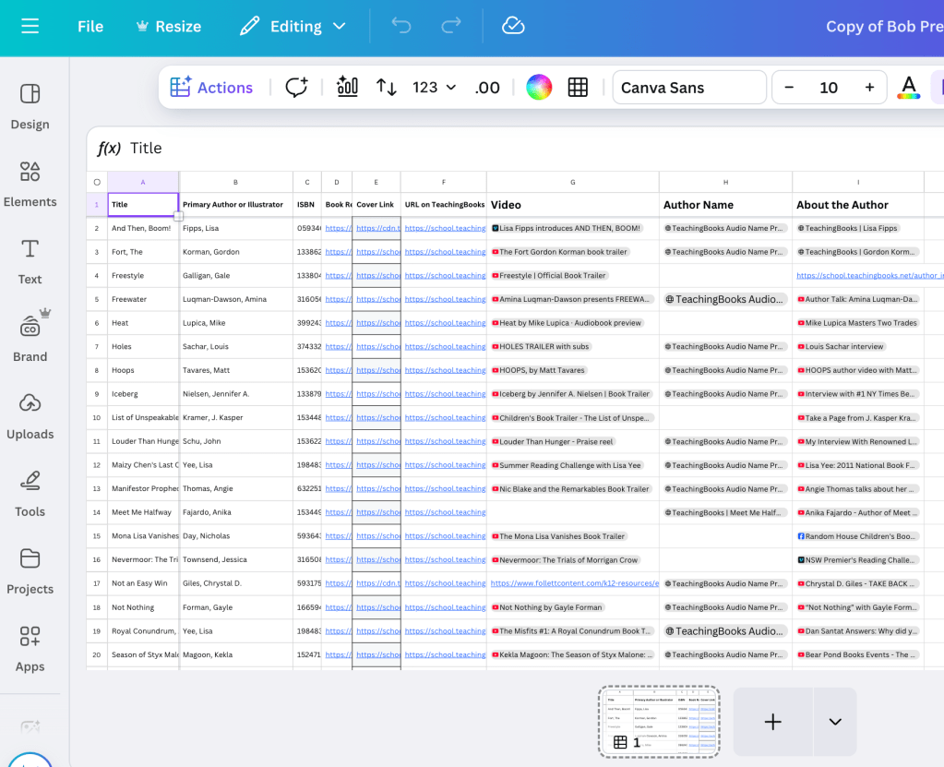The image size is (944, 767).
Task: Switch to the Design tab in sidebar
Action: coord(30,105)
